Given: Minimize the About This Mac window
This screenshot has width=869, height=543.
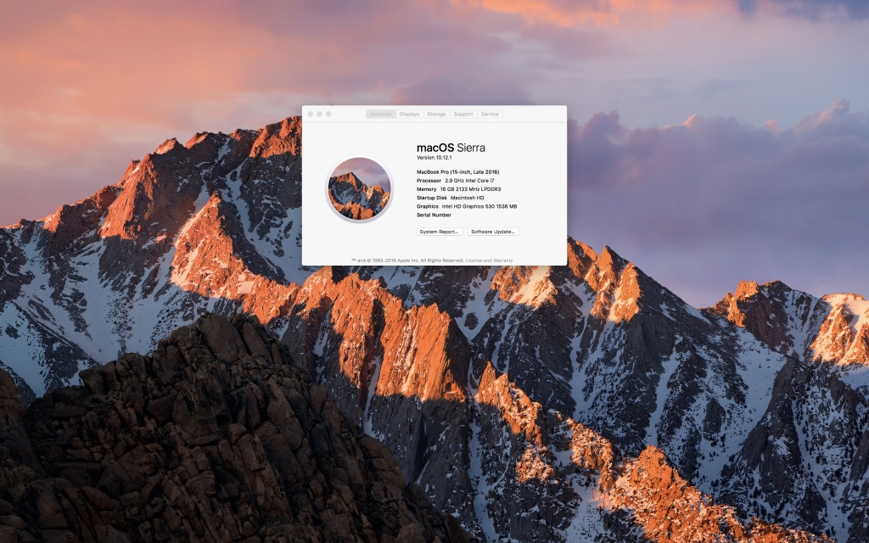Looking at the screenshot, I should (319, 115).
